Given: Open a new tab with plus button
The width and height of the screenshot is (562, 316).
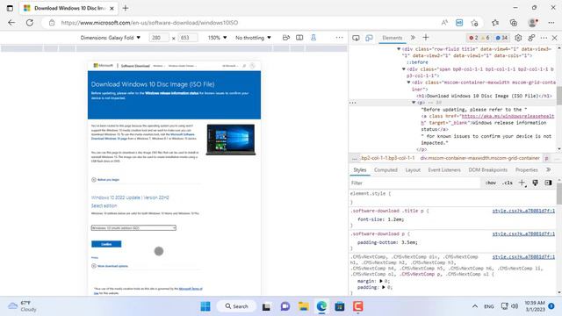Looking at the screenshot, I should (126, 8).
